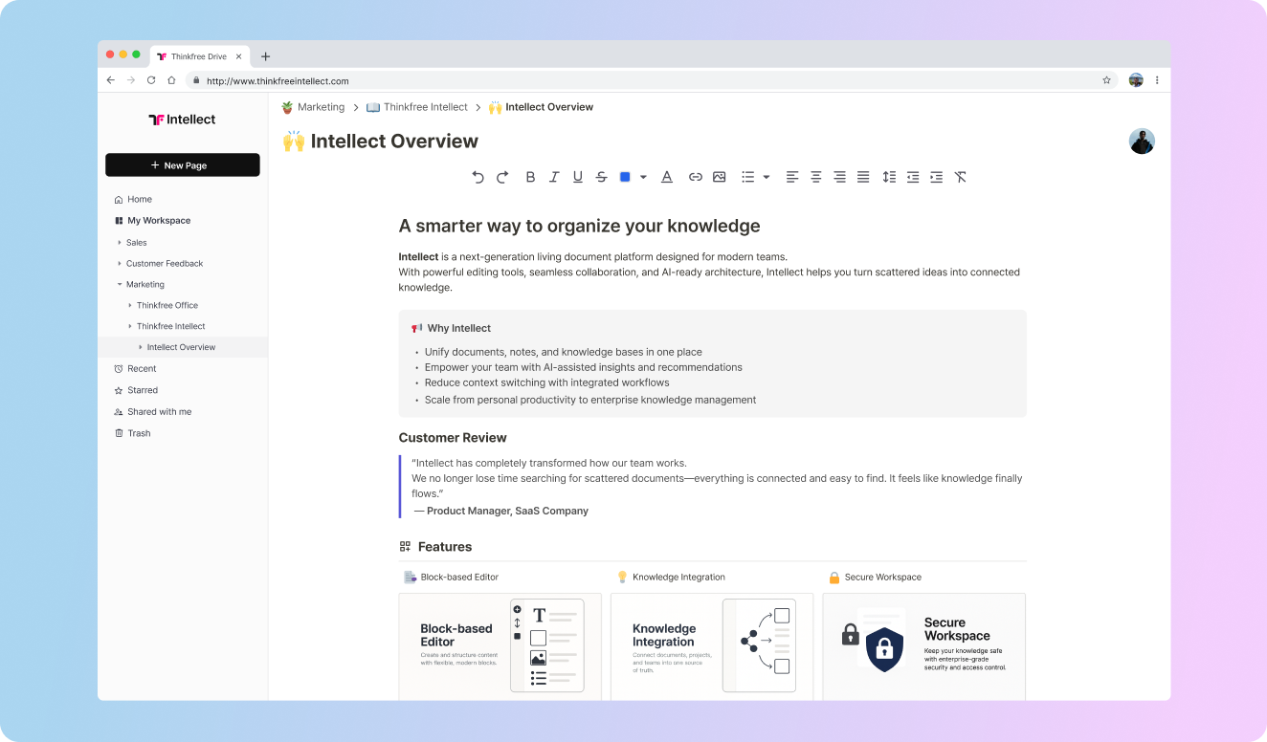Decrease indent
Screen dimensions: 1267x742
(x=913, y=177)
